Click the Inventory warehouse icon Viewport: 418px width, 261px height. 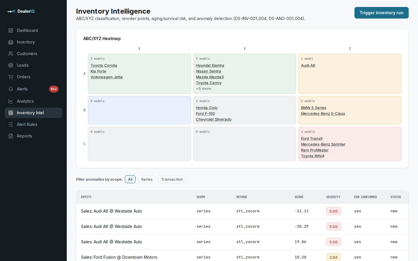[x=11, y=42]
